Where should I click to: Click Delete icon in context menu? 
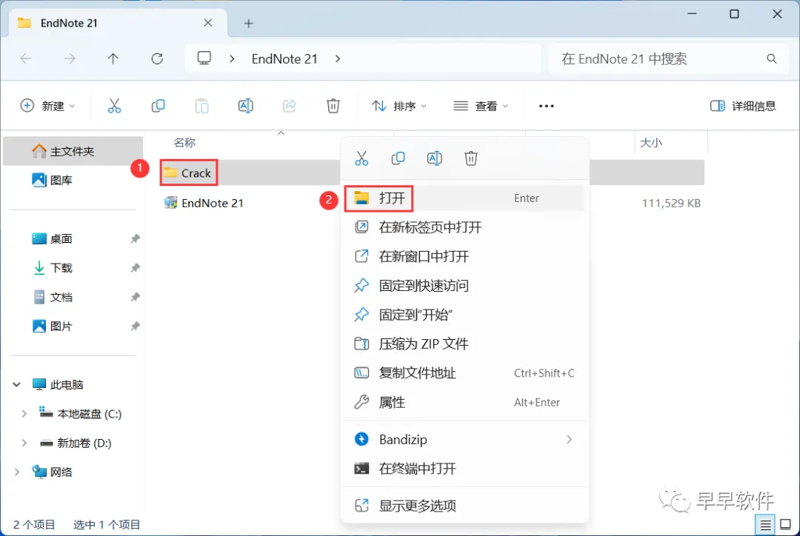(471, 158)
